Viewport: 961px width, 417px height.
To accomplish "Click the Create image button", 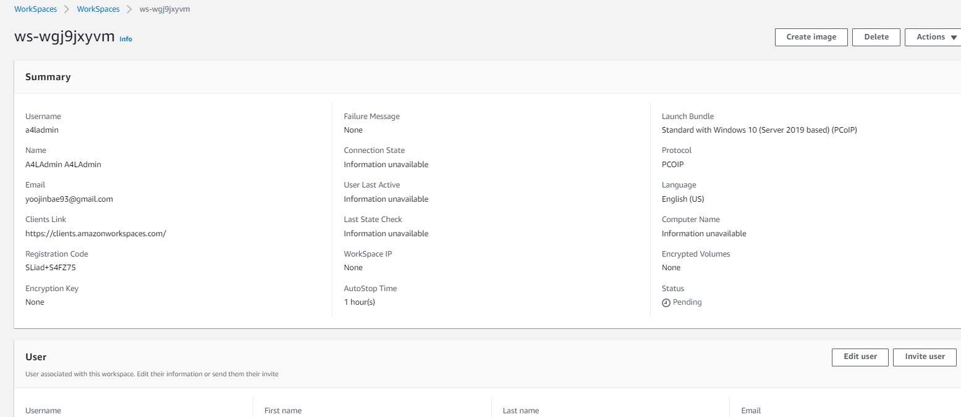I will pyautogui.click(x=810, y=37).
